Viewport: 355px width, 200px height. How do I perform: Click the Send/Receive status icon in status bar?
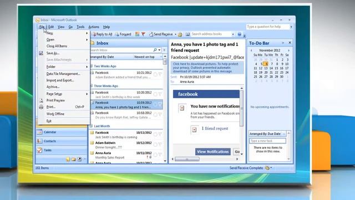267,168
